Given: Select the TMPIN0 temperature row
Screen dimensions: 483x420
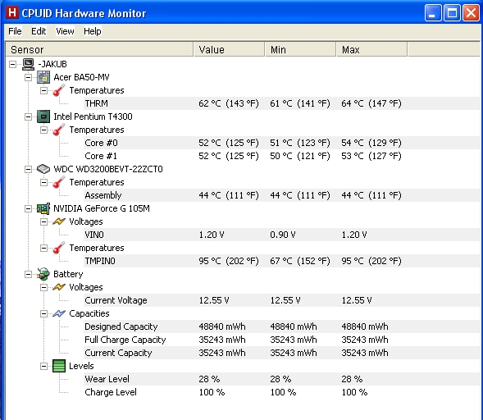Looking at the screenshot, I should [281, 261].
